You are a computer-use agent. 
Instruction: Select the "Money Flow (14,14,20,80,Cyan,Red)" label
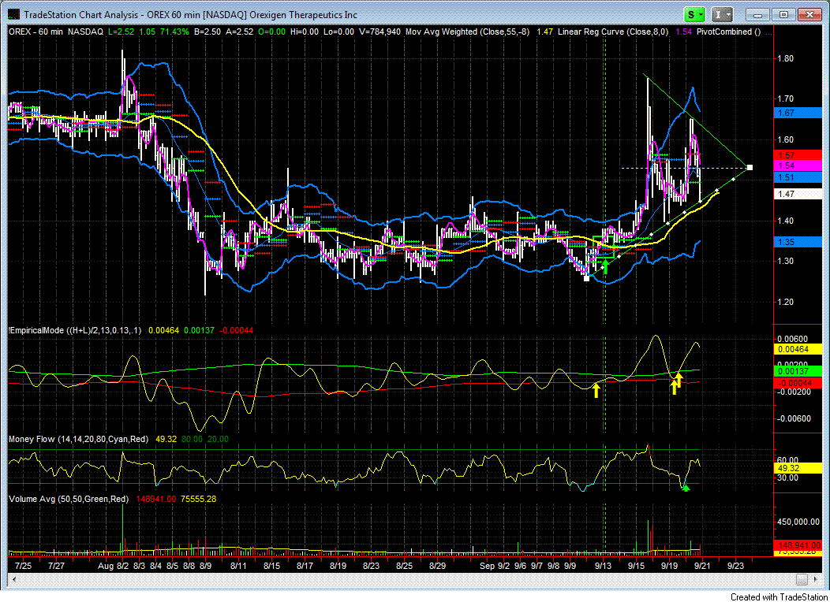(78, 439)
